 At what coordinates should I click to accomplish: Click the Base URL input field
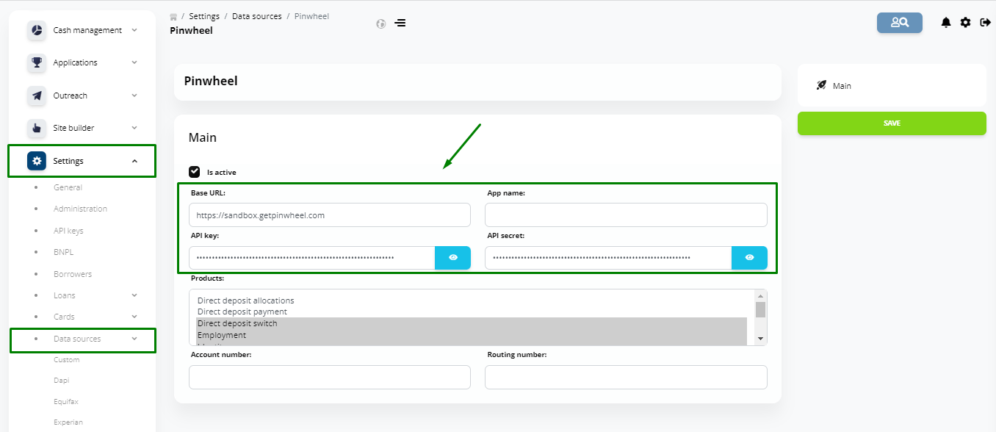pyautogui.click(x=330, y=215)
